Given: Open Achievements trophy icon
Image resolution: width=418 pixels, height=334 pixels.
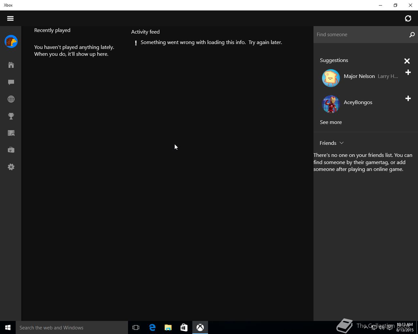Looking at the screenshot, I should click(x=11, y=116).
